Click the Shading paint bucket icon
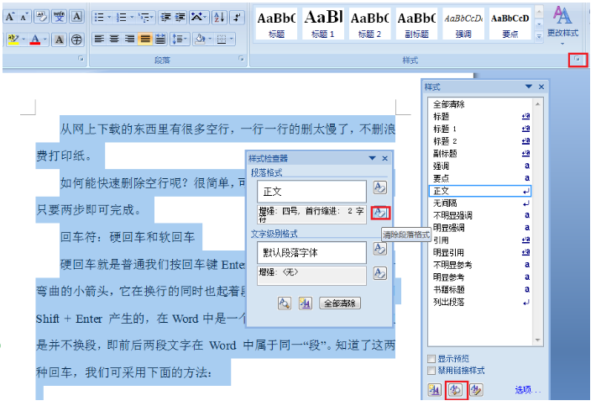596x406 pixels. coord(200,40)
